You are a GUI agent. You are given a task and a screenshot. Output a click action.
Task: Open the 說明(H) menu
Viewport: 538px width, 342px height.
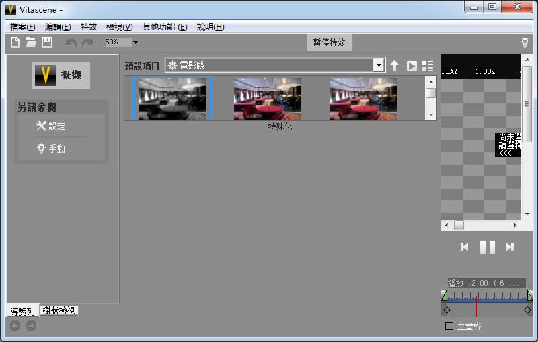tap(210, 27)
